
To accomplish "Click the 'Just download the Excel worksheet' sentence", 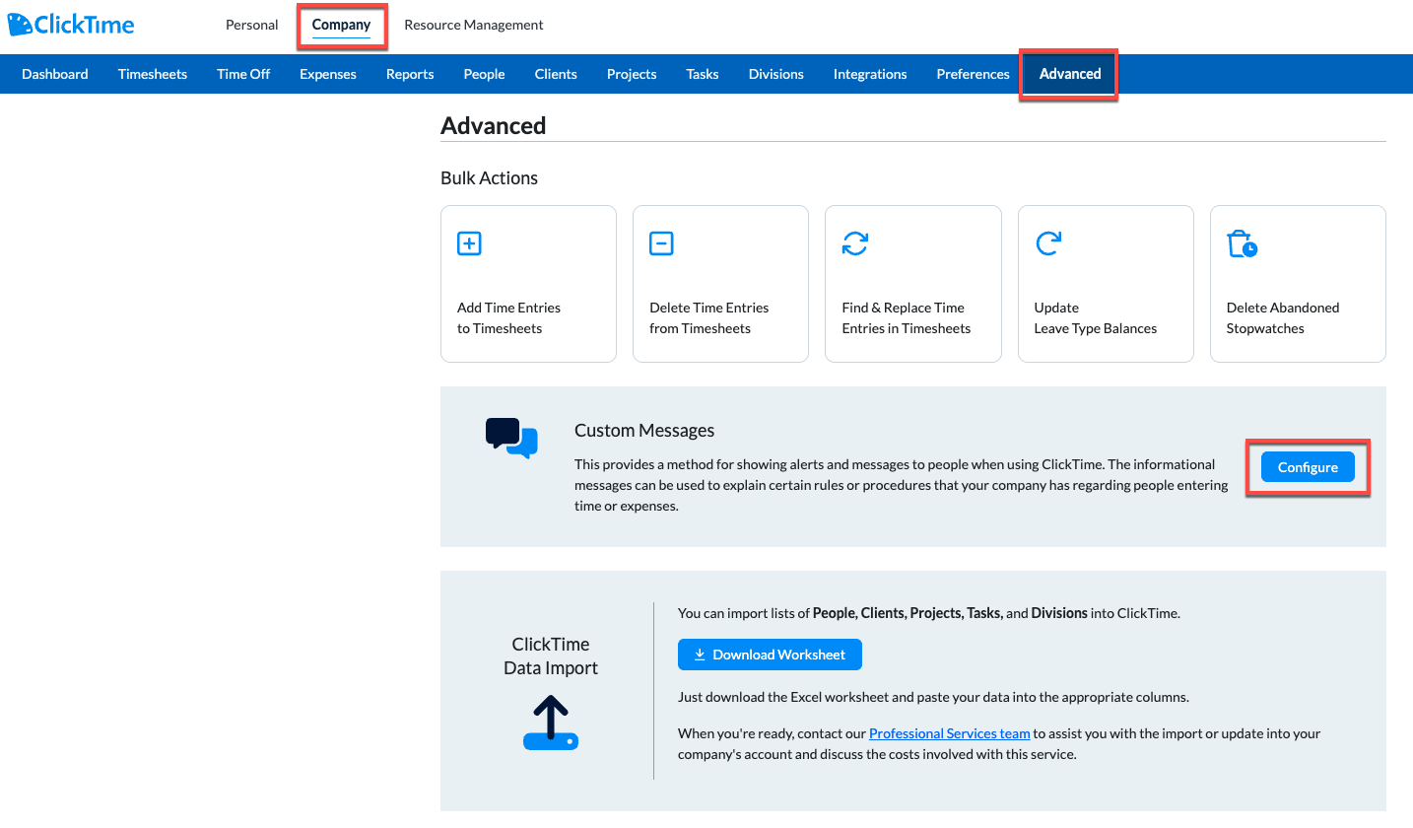I will tap(934, 697).
